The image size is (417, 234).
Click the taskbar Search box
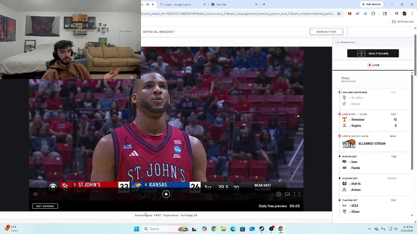coord(166,229)
